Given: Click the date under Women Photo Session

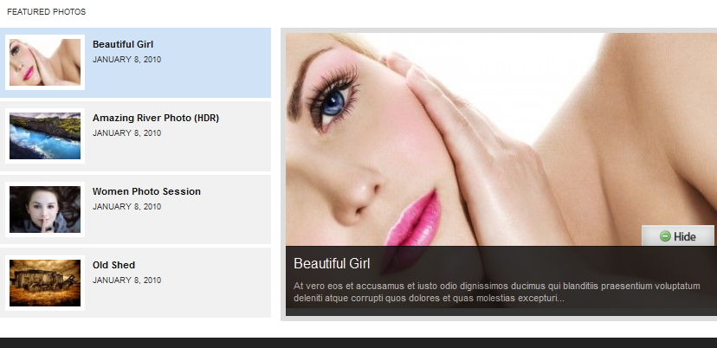Looking at the screenshot, I should tap(126, 207).
